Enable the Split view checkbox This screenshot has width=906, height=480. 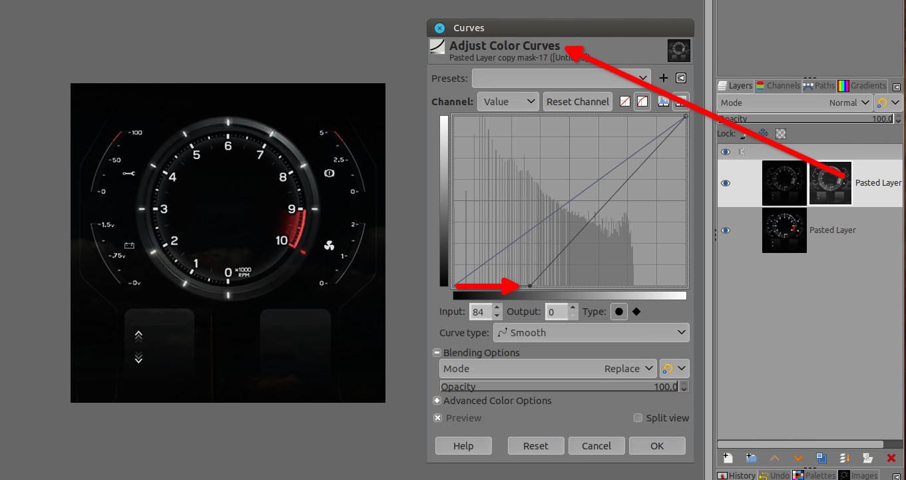click(638, 418)
